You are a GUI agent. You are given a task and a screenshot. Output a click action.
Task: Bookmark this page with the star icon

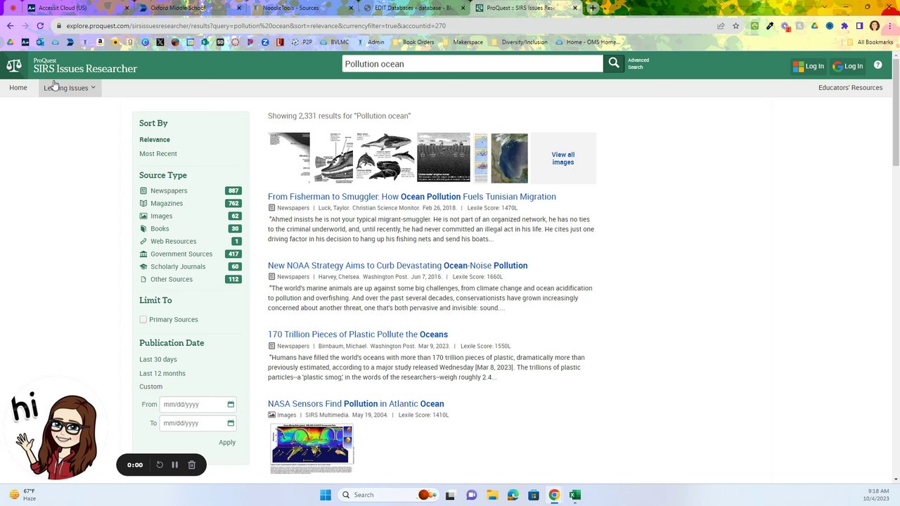click(735, 26)
